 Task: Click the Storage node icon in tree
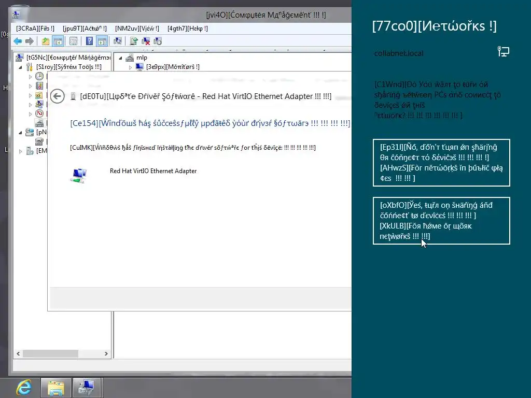tap(30, 132)
